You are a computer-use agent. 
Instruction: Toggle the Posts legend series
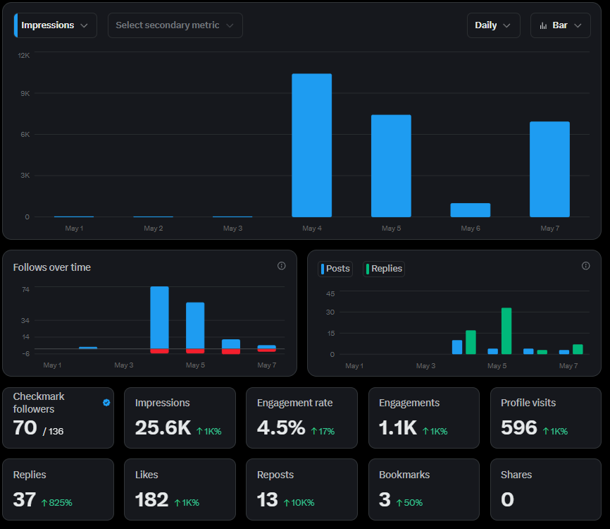pyautogui.click(x=335, y=269)
